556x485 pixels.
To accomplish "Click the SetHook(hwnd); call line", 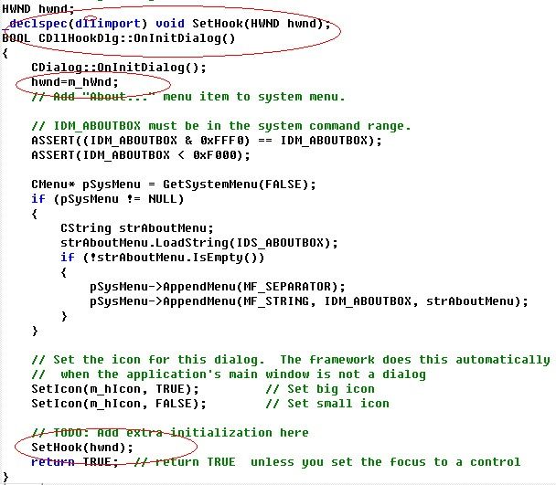I will (x=82, y=448).
